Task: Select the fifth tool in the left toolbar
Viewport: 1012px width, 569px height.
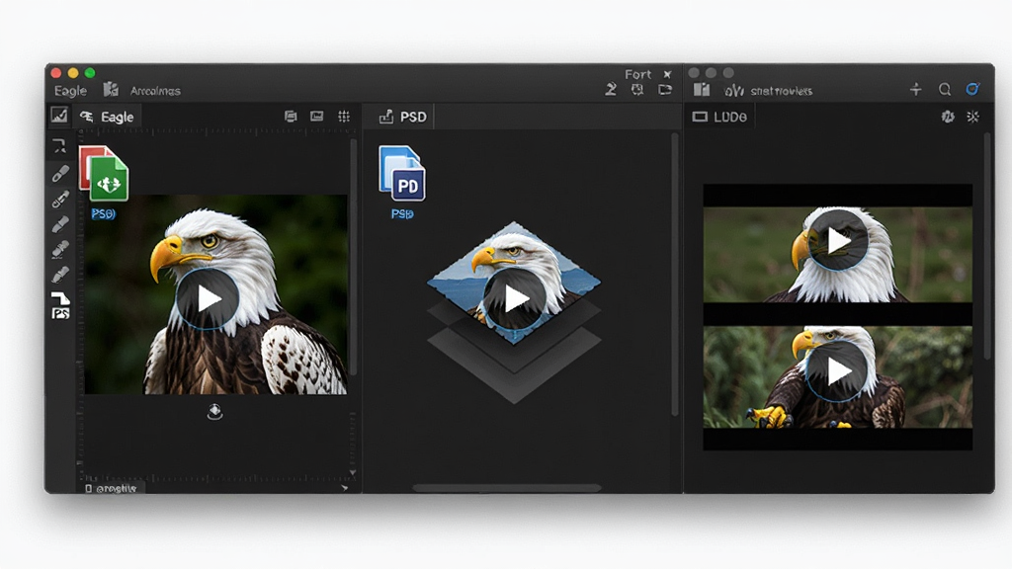Action: coord(60,249)
